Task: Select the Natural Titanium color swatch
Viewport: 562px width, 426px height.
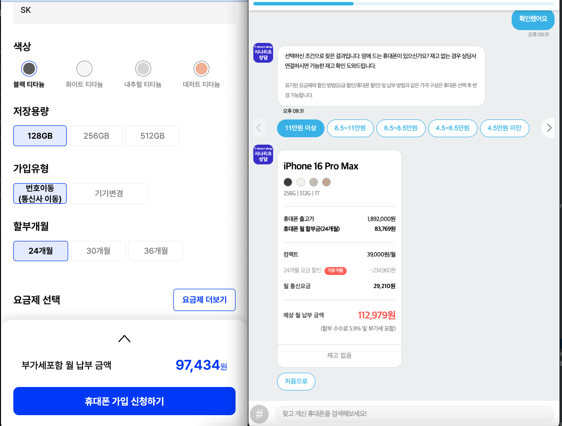Action: pos(143,69)
